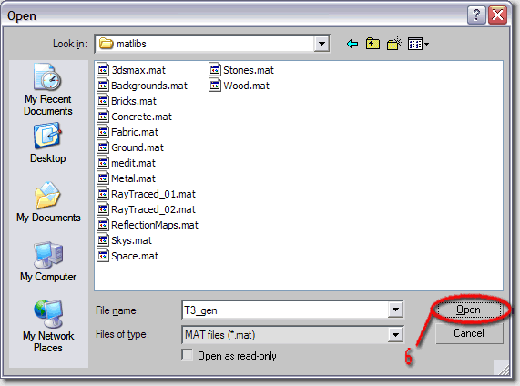The height and width of the screenshot is (386, 520).
Task: Select My Computer in the places bar
Action: point(48,262)
